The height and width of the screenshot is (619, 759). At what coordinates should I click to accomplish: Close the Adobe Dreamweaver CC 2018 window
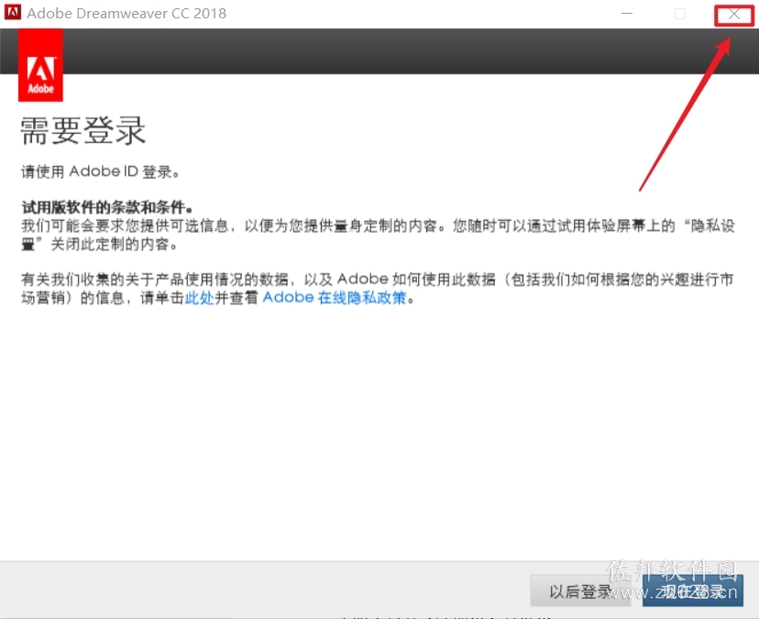[x=734, y=15]
